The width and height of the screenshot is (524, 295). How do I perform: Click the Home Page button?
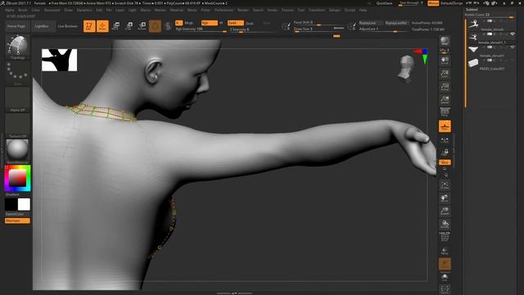[x=16, y=26]
